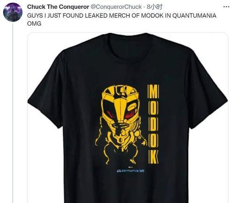234x203 pixels.
Task: Click Chuck The Conqueror's profile avatar
Action: (13, 12)
